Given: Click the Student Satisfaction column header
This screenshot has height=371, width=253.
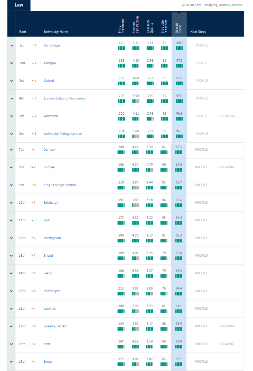Looking at the screenshot, I should tap(136, 24).
